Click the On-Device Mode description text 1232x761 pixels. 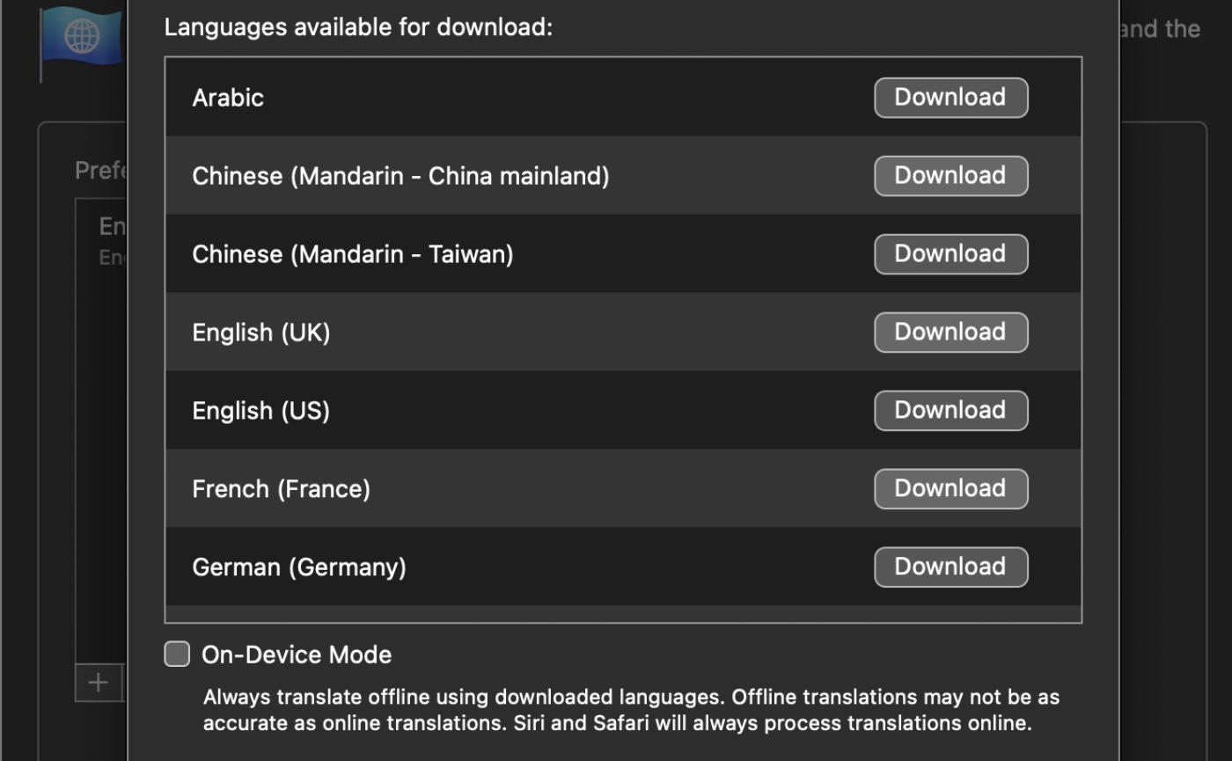631,711
